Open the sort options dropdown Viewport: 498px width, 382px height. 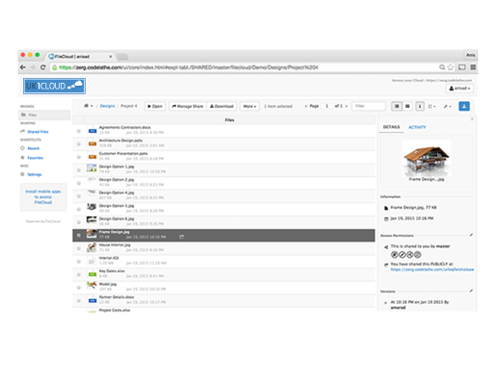pyautogui.click(x=432, y=106)
